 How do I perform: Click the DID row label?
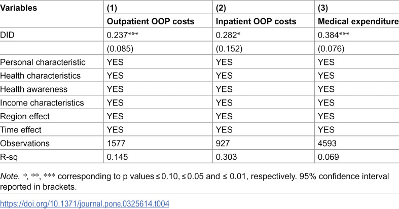coord(7,35)
